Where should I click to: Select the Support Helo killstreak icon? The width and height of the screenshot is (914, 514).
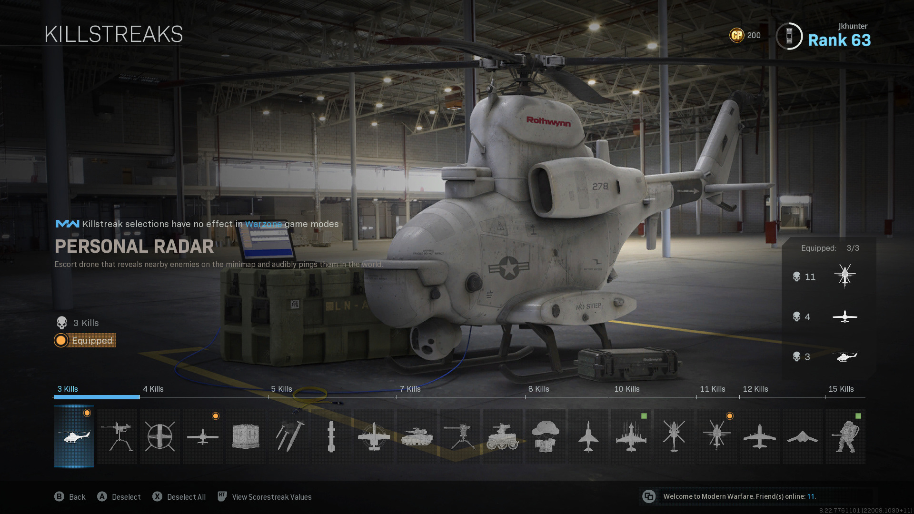click(x=717, y=436)
